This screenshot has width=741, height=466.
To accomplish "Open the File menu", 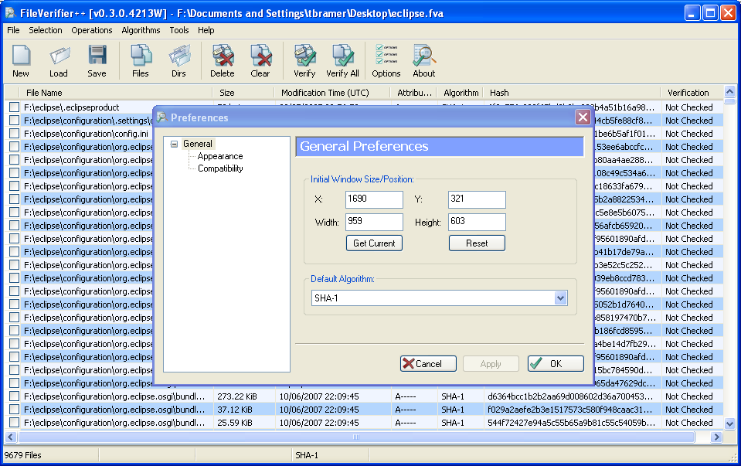I will click(13, 30).
